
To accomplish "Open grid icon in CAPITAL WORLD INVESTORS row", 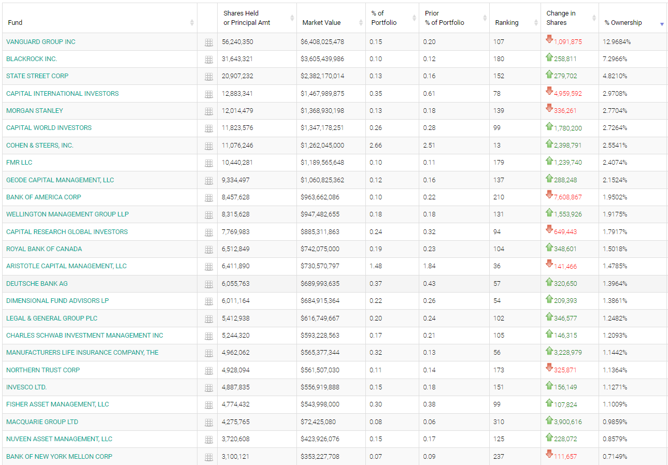I will pyautogui.click(x=209, y=128).
